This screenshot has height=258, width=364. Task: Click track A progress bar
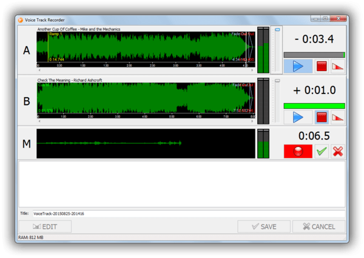(314, 55)
